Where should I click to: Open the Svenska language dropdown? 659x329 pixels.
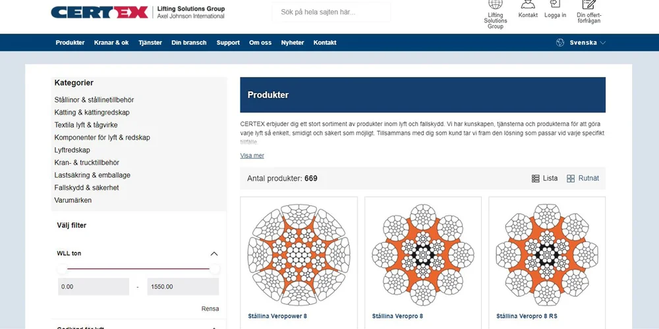581,43
